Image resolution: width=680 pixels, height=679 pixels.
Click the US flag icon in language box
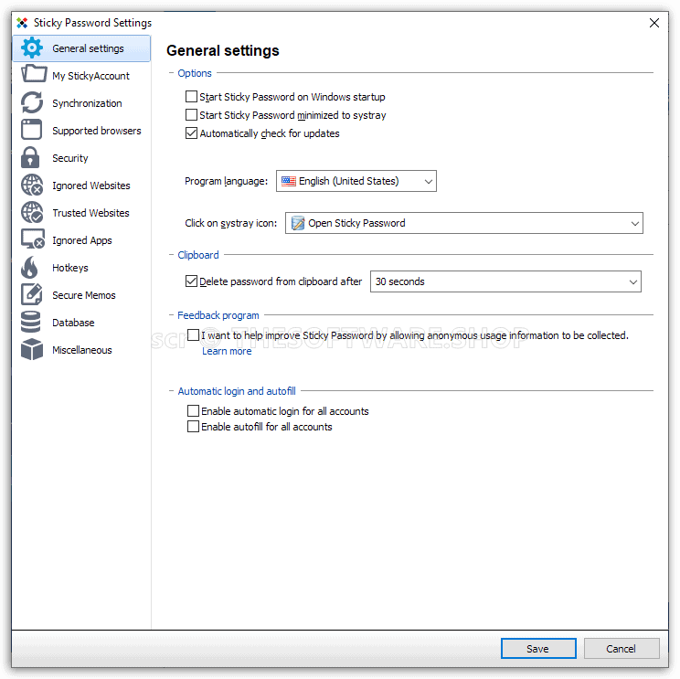click(x=289, y=181)
